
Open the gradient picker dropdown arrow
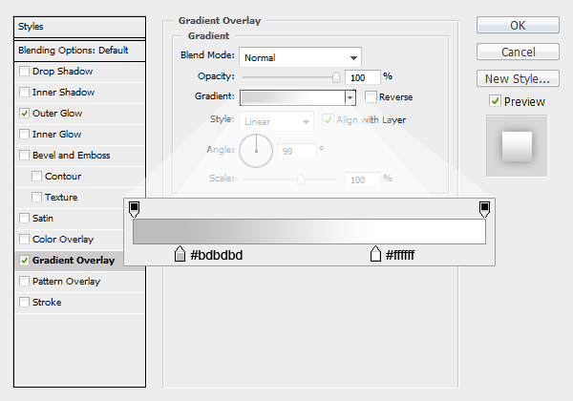click(350, 97)
